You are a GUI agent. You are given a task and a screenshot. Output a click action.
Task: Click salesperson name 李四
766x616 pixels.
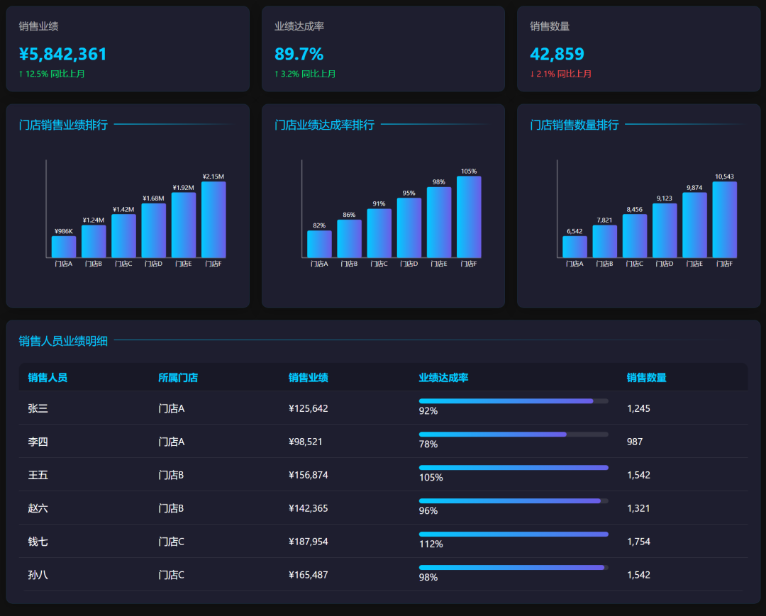pyautogui.click(x=38, y=441)
